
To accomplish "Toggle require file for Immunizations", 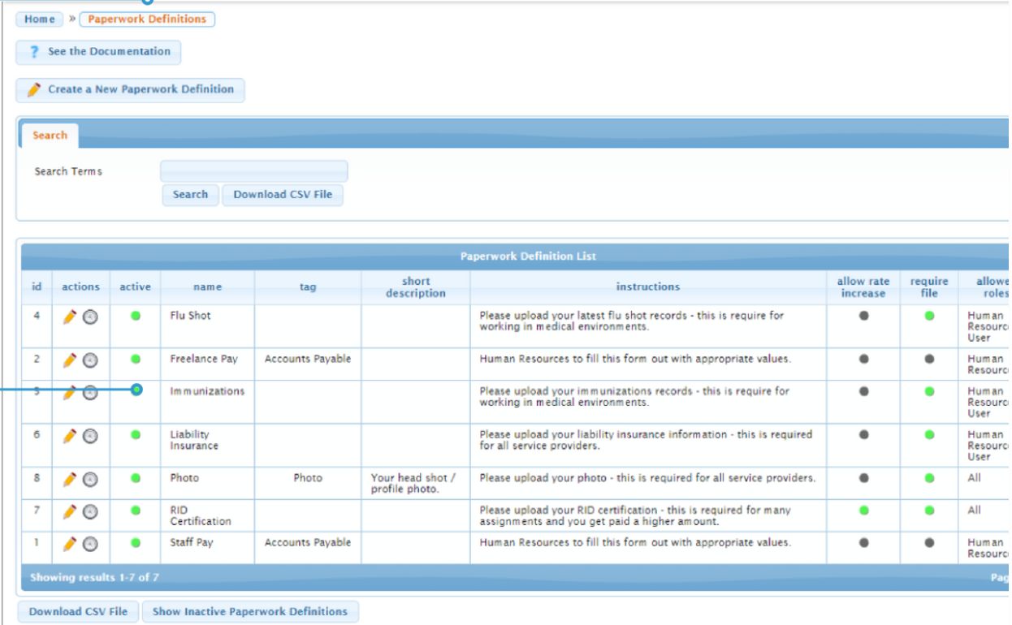I will (929, 391).
